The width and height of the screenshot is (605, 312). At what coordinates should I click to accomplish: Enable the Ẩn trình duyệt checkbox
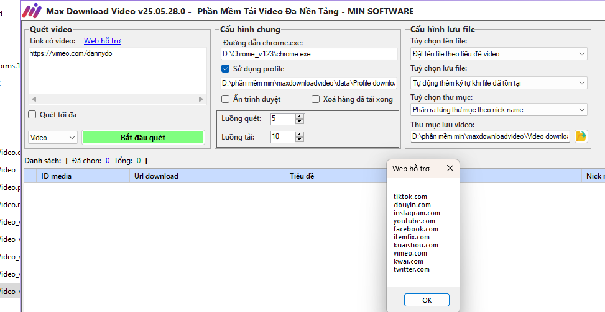coord(226,99)
